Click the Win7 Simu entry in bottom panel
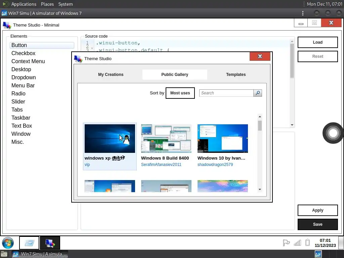This screenshot has width=344, height=258. [40, 254]
